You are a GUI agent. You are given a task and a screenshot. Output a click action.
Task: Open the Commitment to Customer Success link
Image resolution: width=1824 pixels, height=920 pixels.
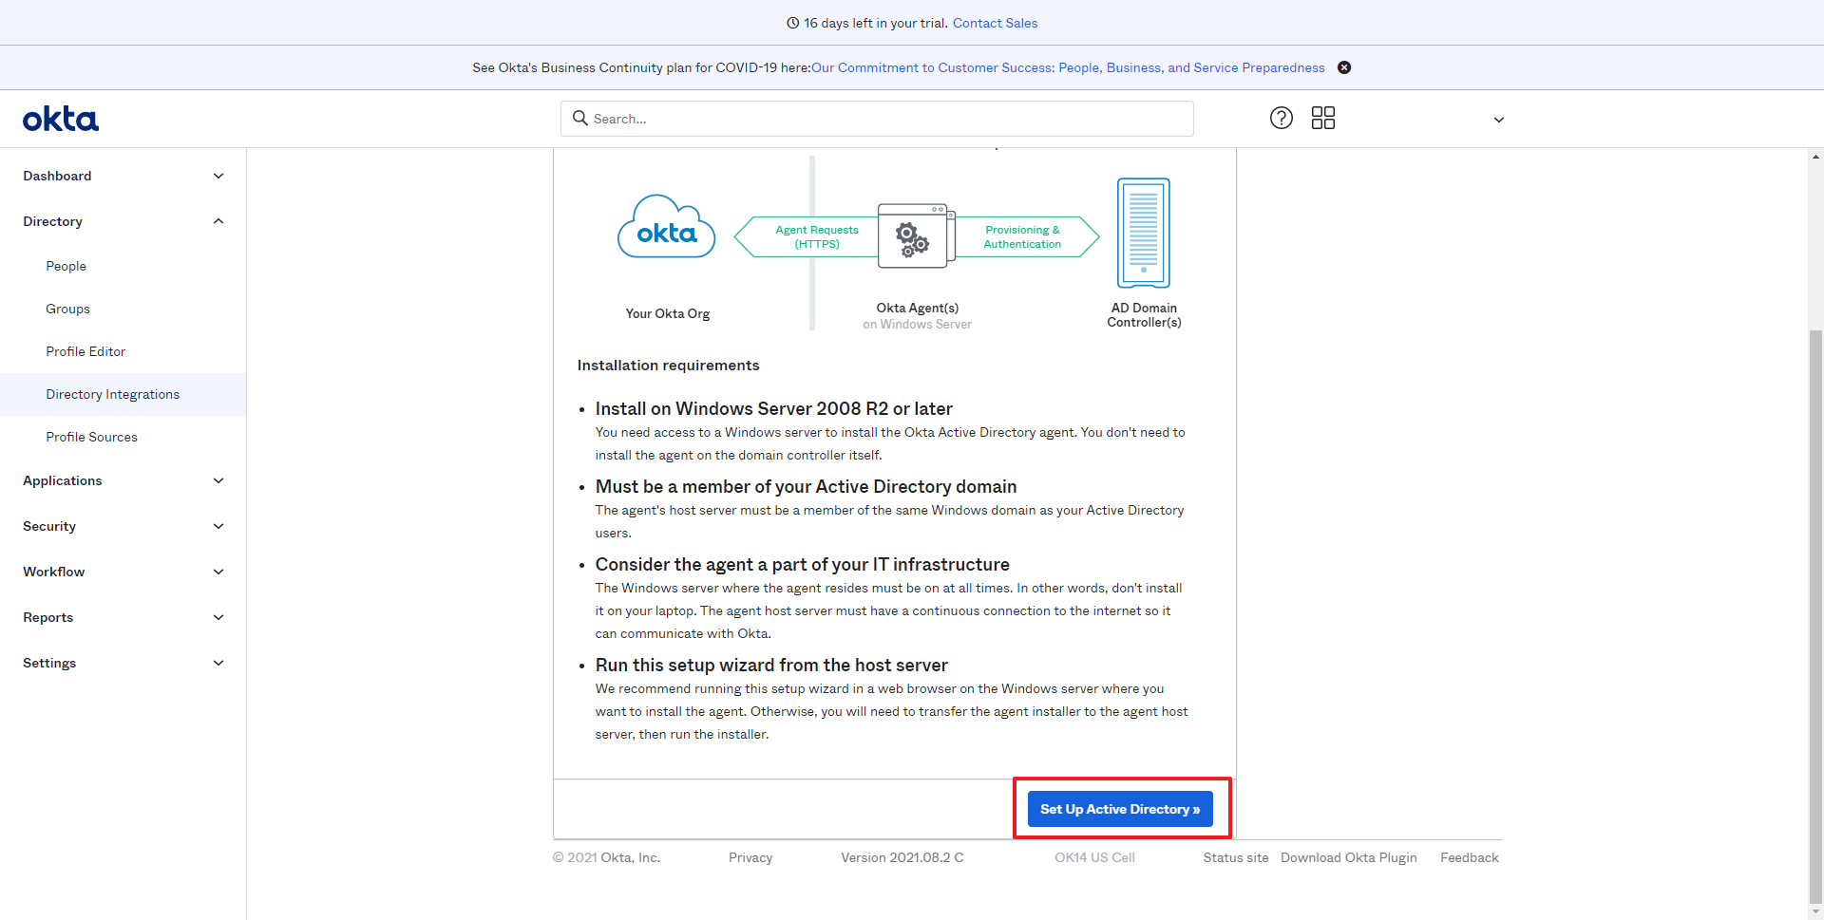pos(1068,67)
